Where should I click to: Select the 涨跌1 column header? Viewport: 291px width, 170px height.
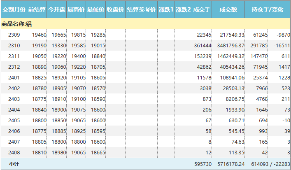(166, 9)
